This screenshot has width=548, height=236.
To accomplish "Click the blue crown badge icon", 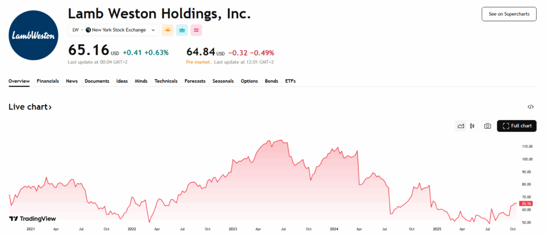I will [182, 30].
